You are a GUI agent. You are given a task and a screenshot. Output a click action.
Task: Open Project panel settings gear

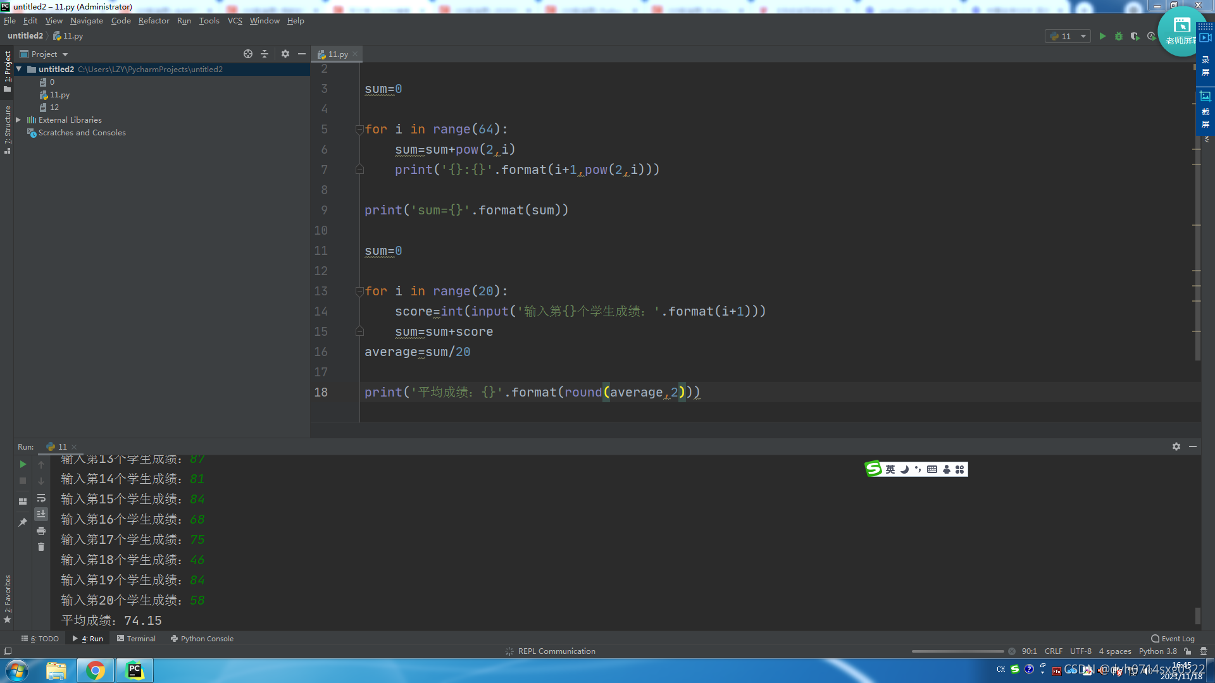[x=285, y=54]
